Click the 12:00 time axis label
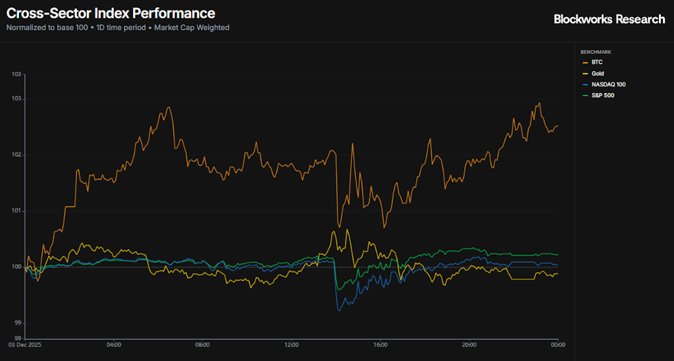Image resolution: width=674 pixels, height=361 pixels. (292, 345)
